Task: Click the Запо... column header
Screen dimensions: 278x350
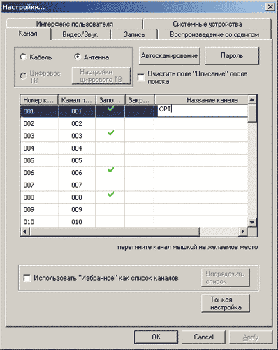Action: coord(110,100)
